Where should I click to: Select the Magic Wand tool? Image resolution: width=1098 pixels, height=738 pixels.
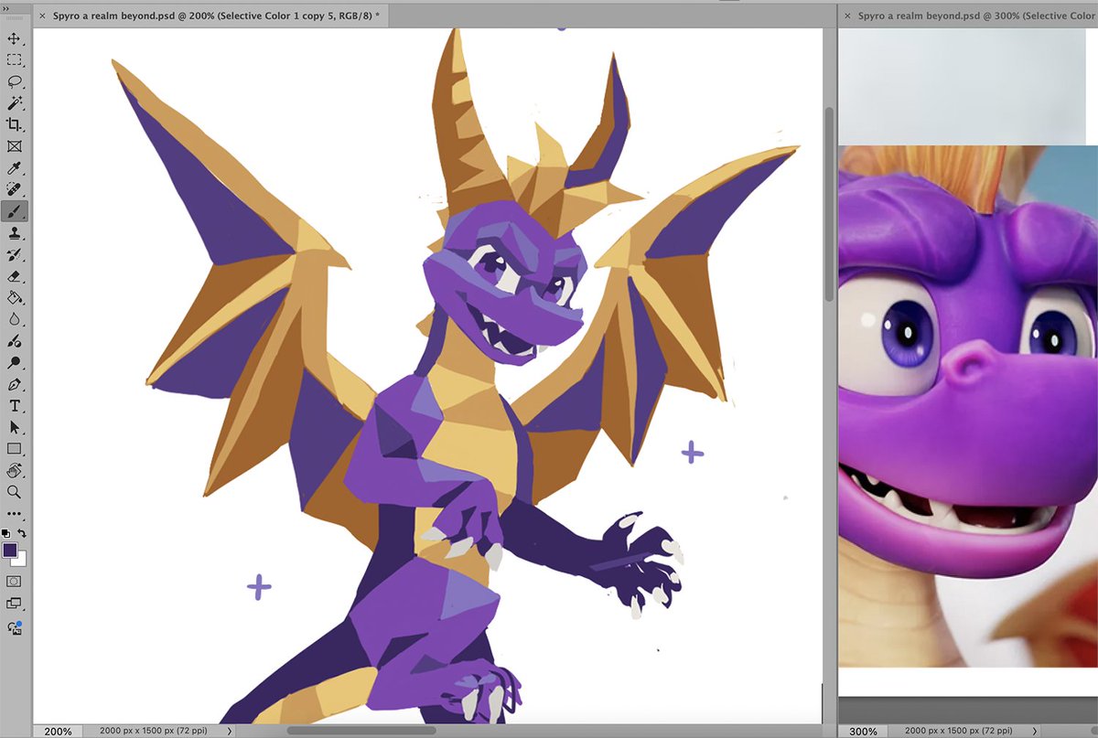click(x=15, y=103)
